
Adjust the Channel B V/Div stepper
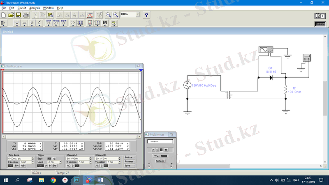[120, 159]
